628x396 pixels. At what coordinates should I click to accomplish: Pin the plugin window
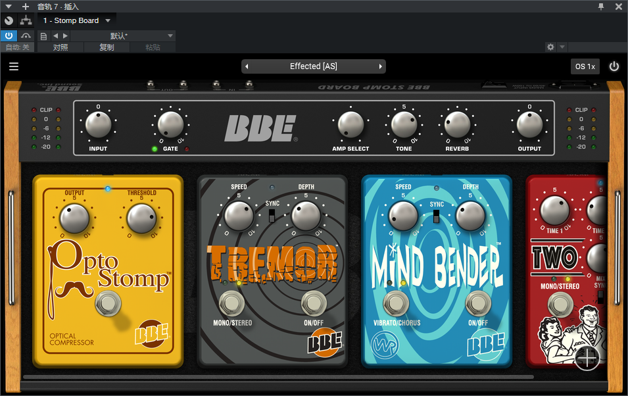[601, 7]
